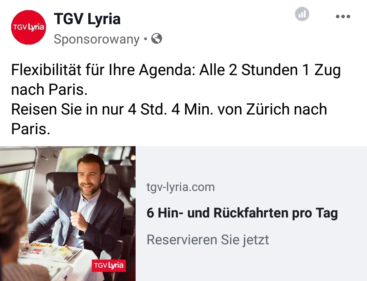Click the text Reisen Sie in nur 4 Std.
367x281 pixels.
89,109
